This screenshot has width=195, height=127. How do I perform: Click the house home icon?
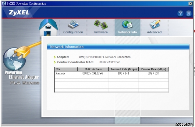point(48,28)
